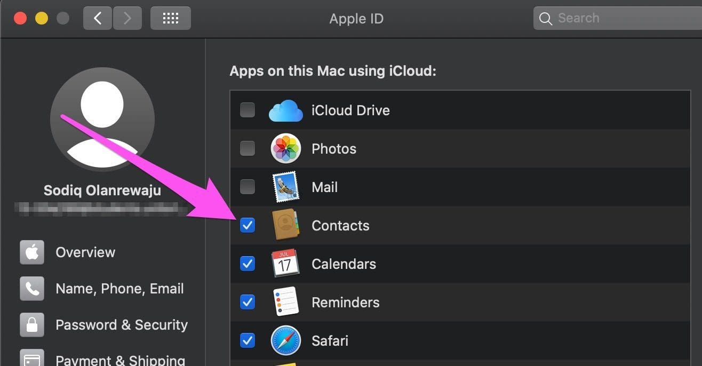The height and width of the screenshot is (366, 702).
Task: Click the Mail label text
Action: click(325, 187)
